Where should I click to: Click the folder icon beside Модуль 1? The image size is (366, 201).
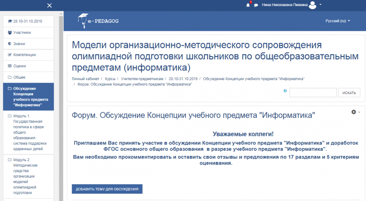pos(10,116)
